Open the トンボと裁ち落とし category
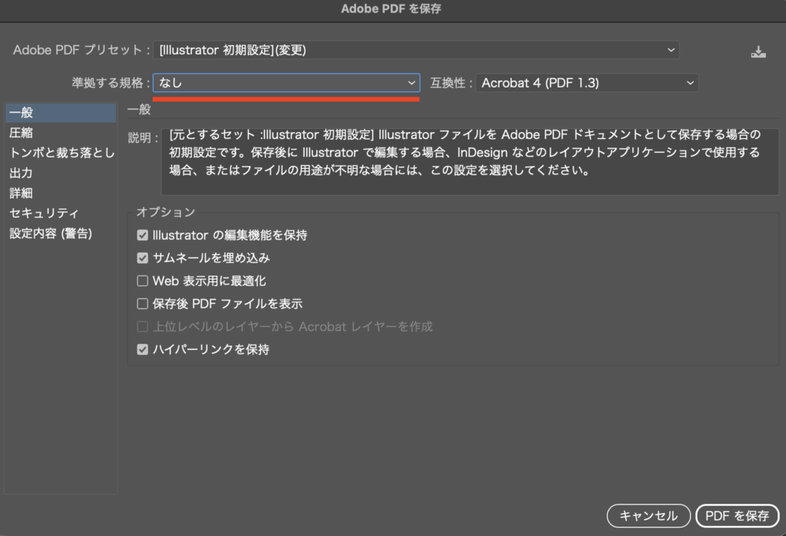This screenshot has width=786, height=536. (x=61, y=153)
